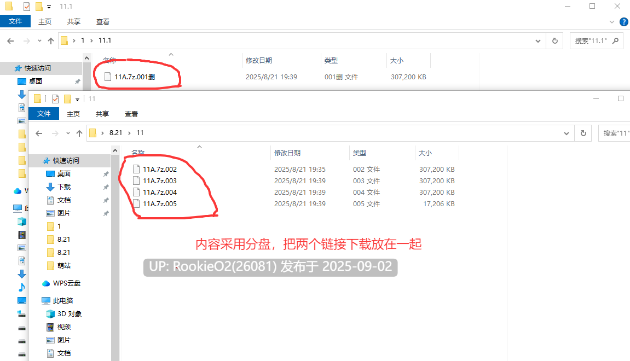
Task: Open the 文件 menu in the 11.1 window
Action: pyautogui.click(x=15, y=21)
